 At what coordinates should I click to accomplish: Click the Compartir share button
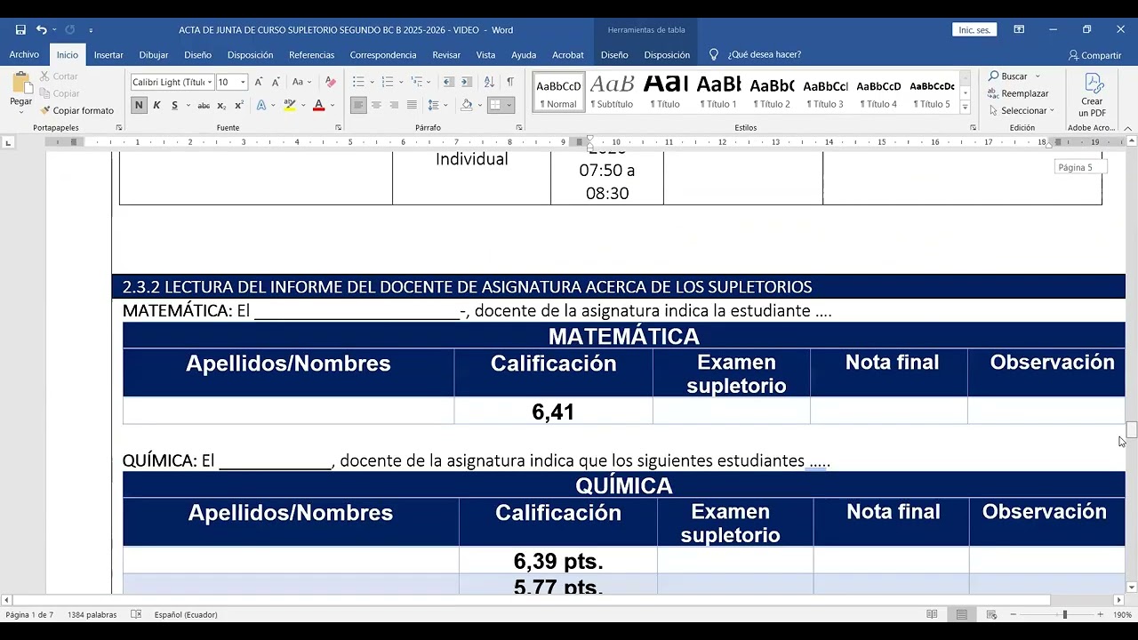[x=1095, y=55]
